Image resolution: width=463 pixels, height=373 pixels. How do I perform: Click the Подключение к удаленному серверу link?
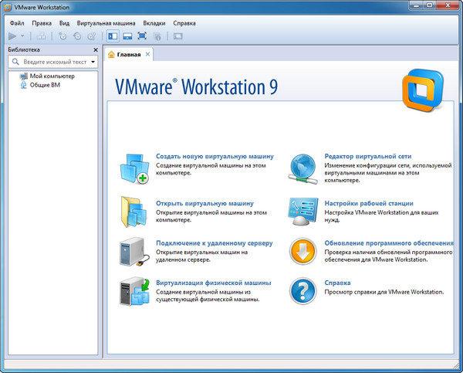[215, 243]
